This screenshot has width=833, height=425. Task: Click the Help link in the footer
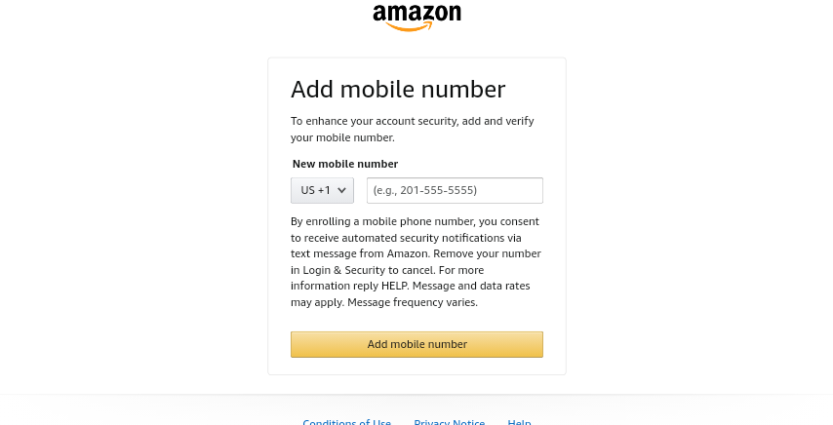pyautogui.click(x=519, y=422)
